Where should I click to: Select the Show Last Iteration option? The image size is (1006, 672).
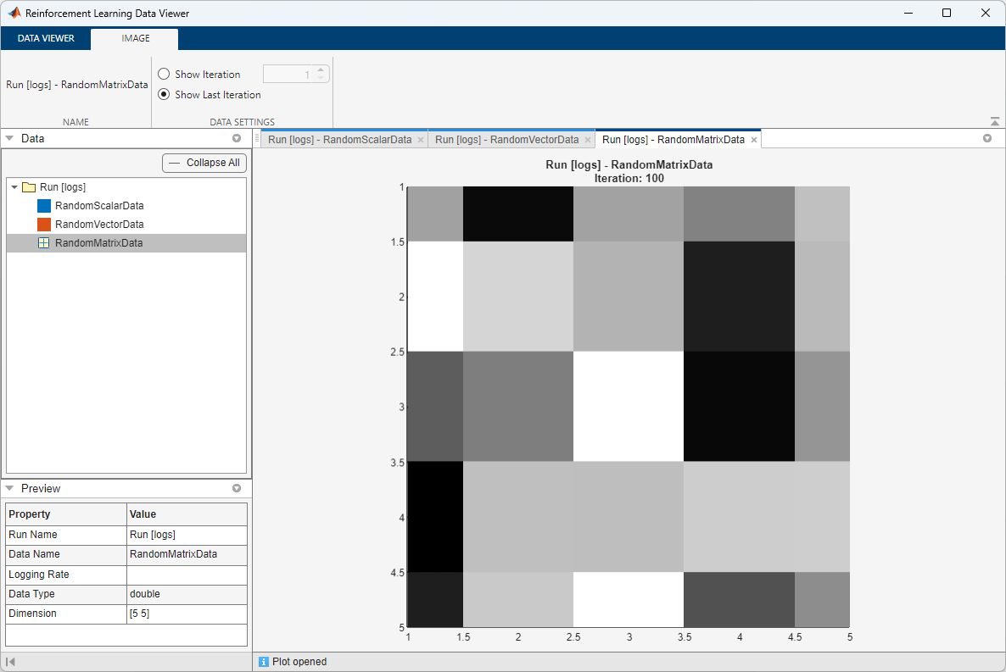click(x=164, y=95)
